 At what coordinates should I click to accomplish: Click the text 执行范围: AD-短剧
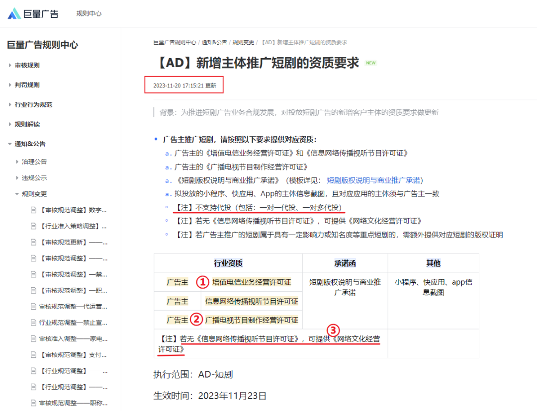[193, 374]
